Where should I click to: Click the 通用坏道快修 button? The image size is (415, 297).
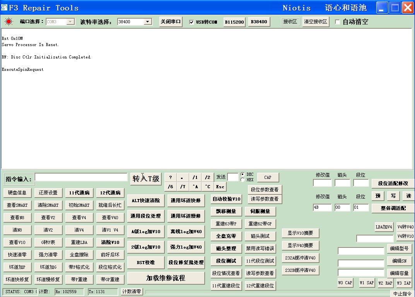coord(186,201)
